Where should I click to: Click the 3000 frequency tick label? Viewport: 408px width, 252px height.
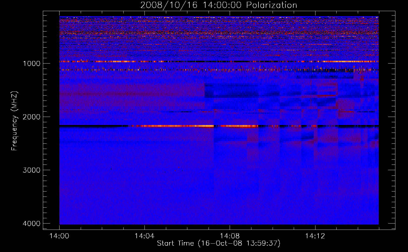32,170
